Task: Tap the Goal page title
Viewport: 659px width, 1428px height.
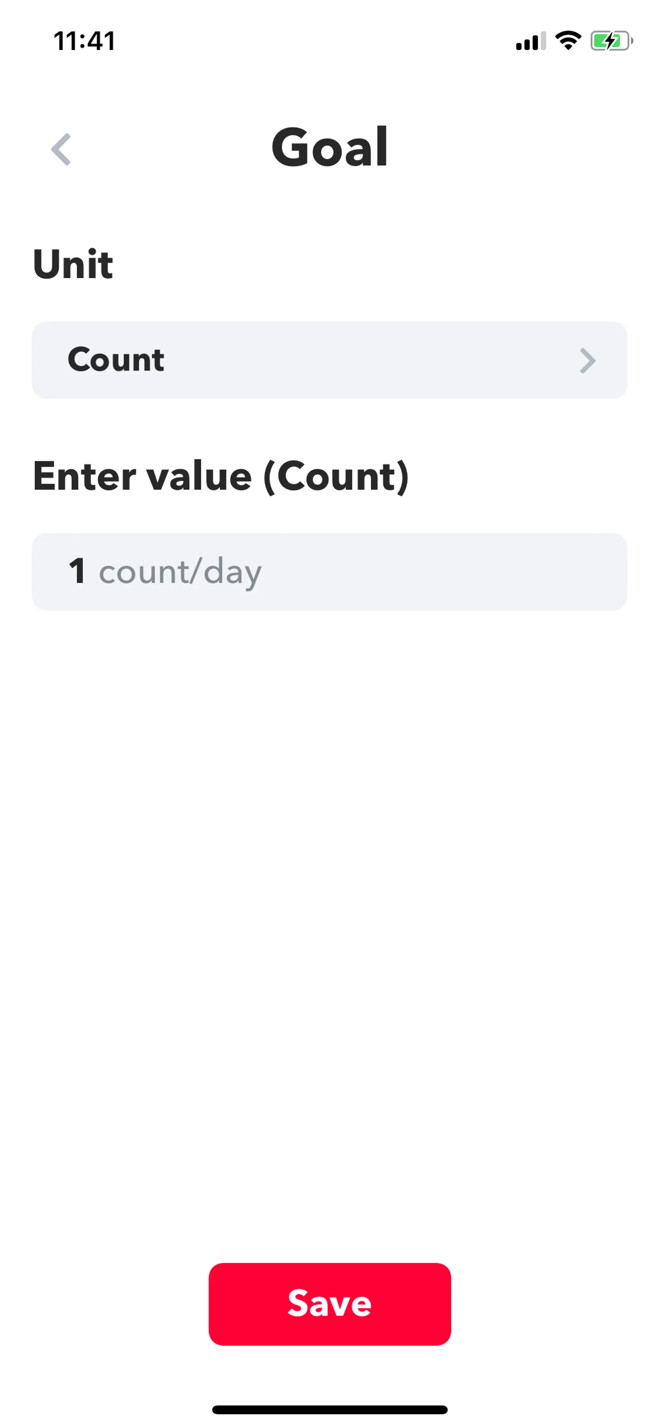Action: pyautogui.click(x=329, y=147)
